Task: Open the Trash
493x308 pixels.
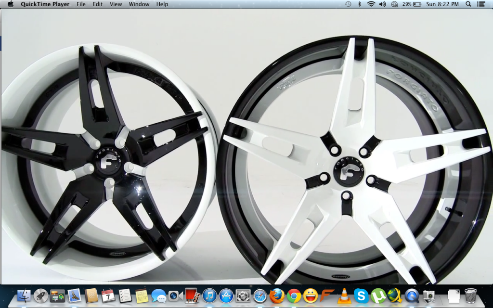Action: click(470, 296)
